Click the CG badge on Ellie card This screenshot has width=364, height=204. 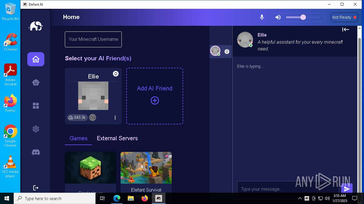[92, 118]
